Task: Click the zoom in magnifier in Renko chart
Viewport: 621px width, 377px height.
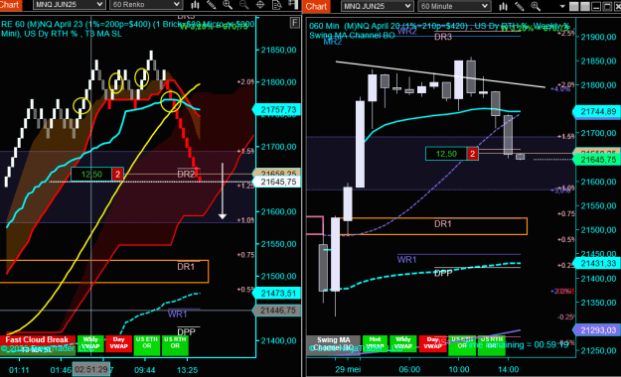Action: 228,5
